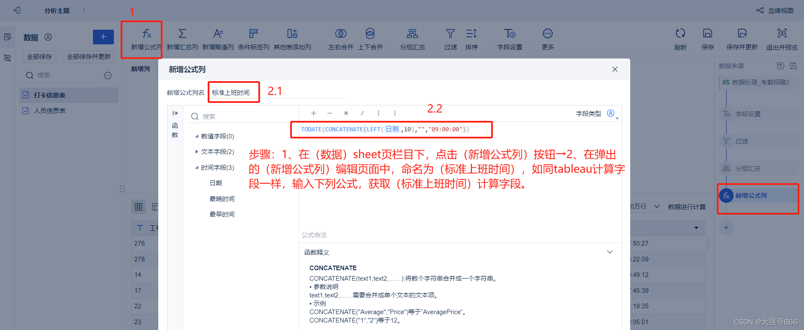This screenshot has width=804, height=330.
Task: Insert the multiply asterisk operator
Action: tap(346, 113)
